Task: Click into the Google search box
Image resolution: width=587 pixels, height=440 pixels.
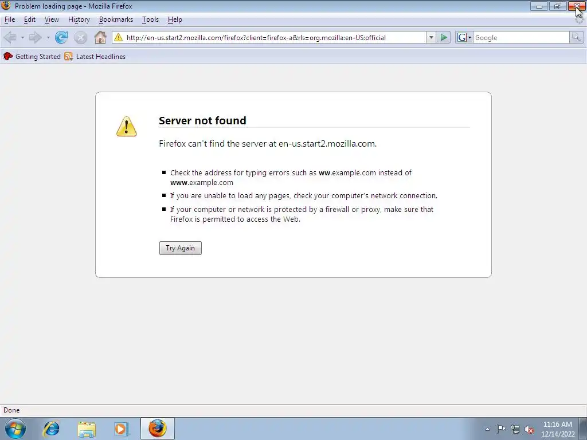Action: [x=521, y=37]
